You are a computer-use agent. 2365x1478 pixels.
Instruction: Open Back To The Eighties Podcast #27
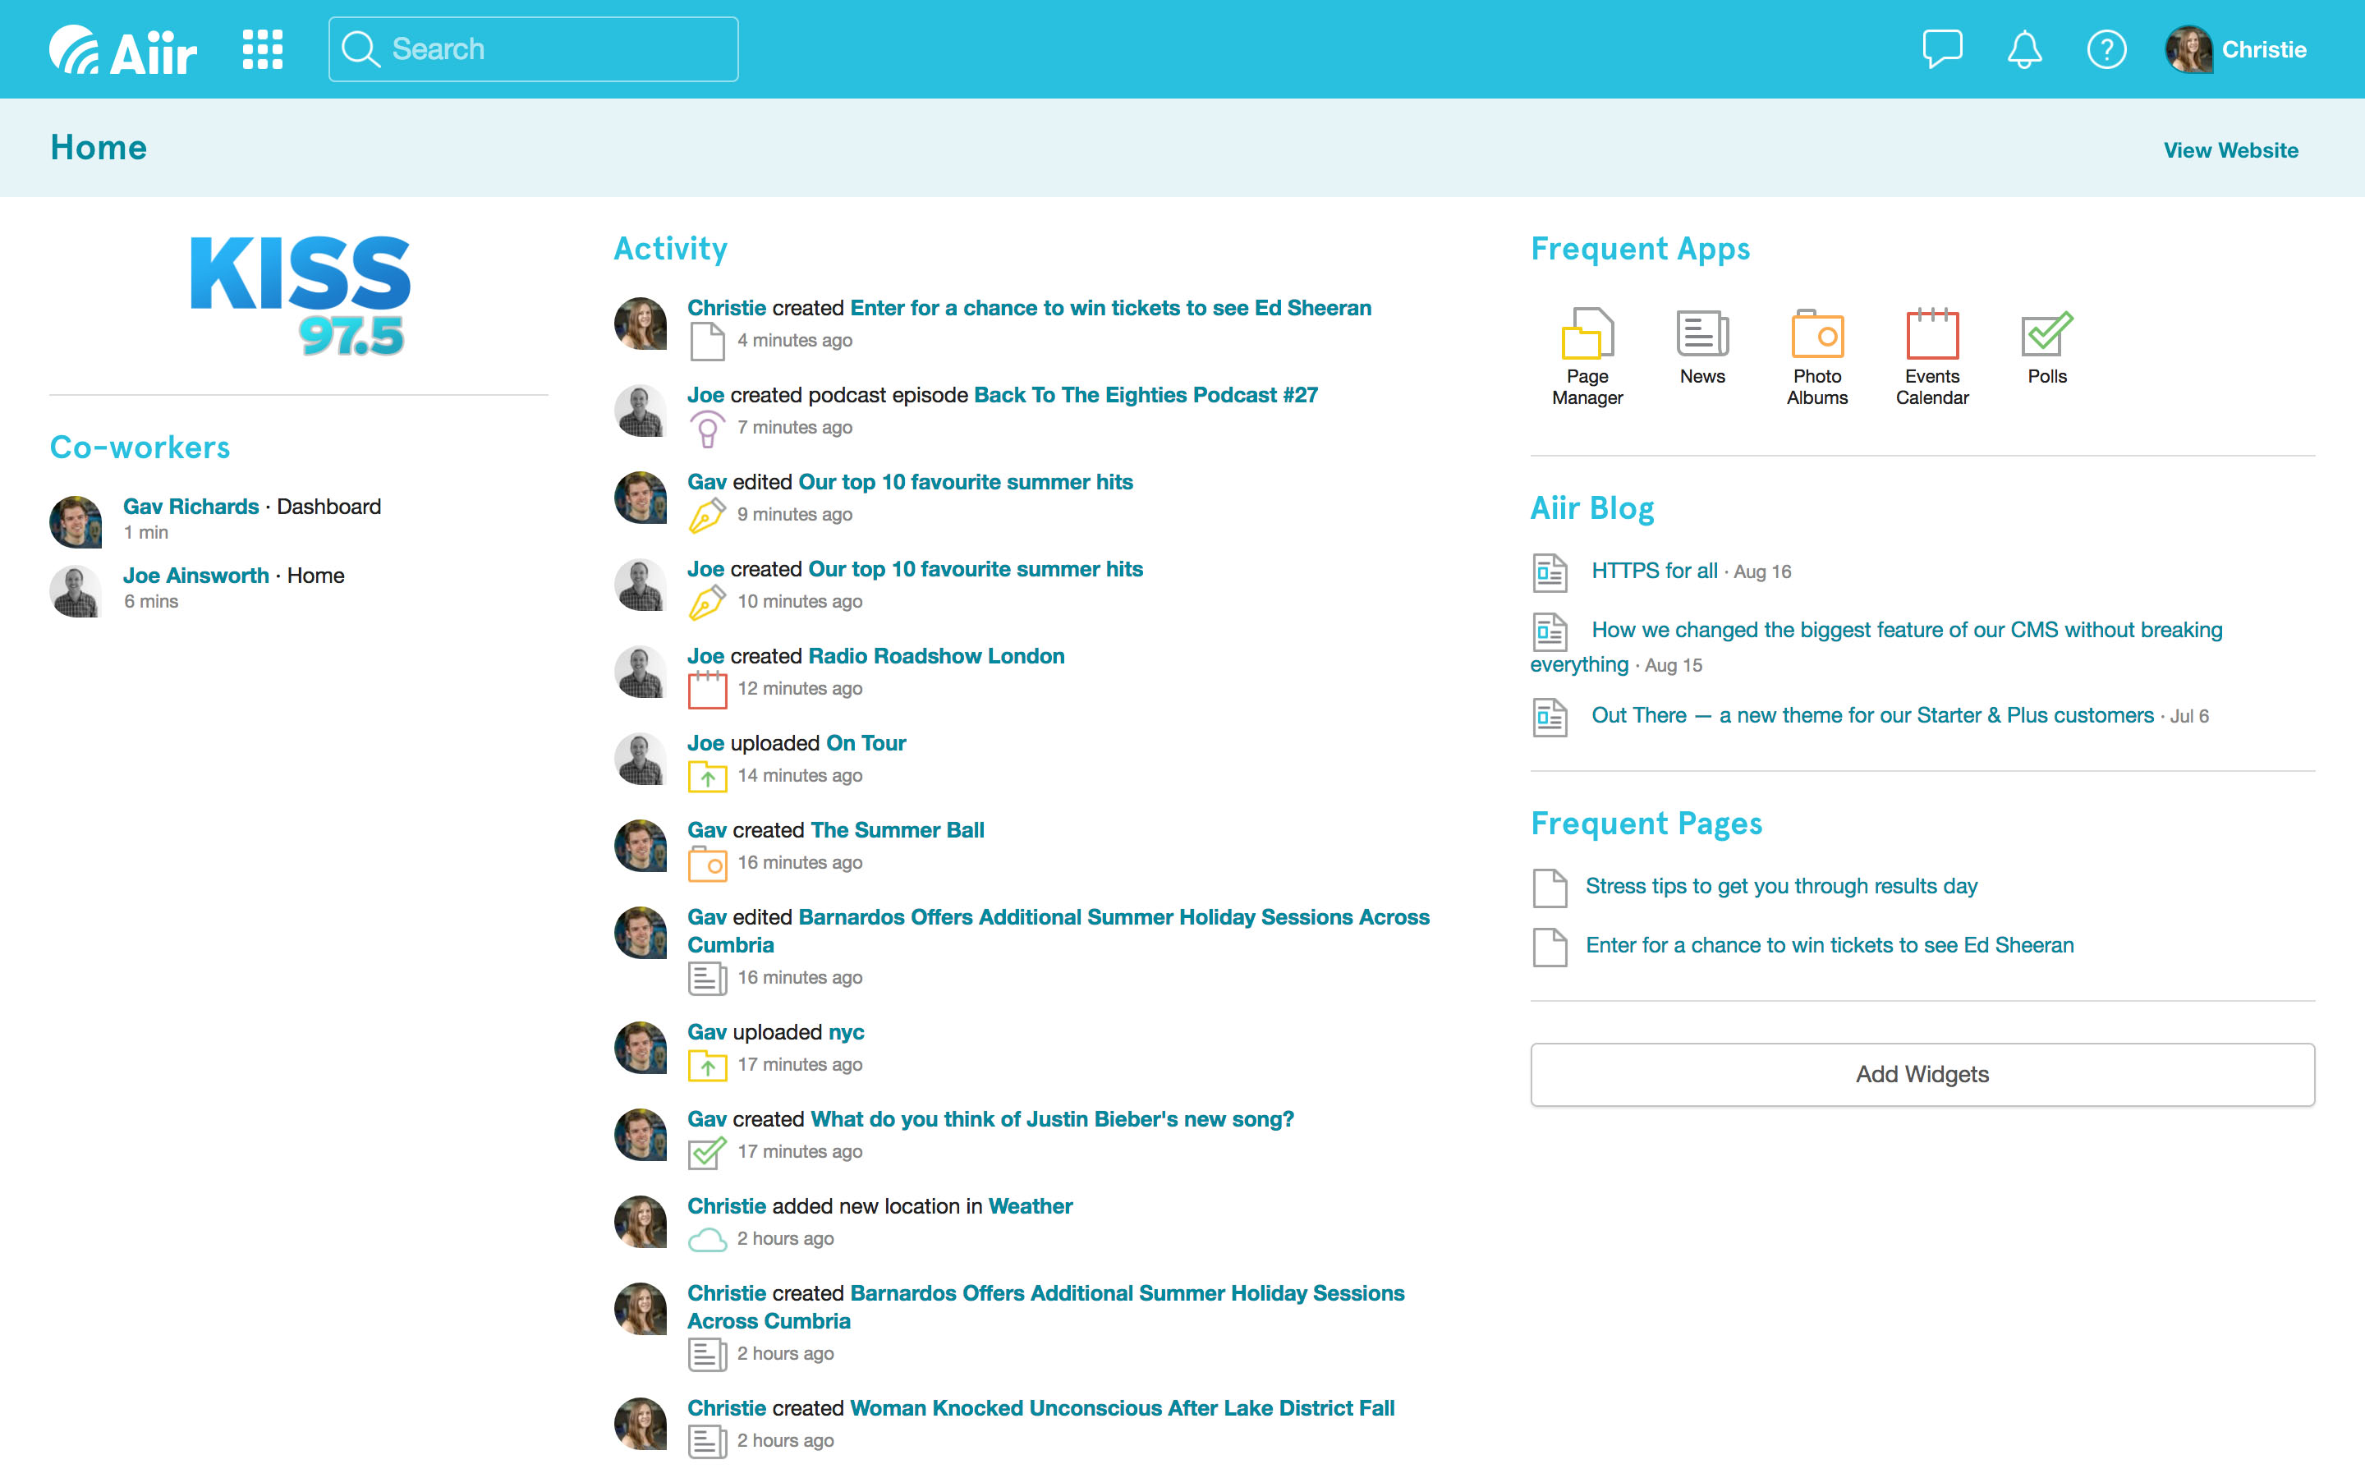pyautogui.click(x=1146, y=395)
